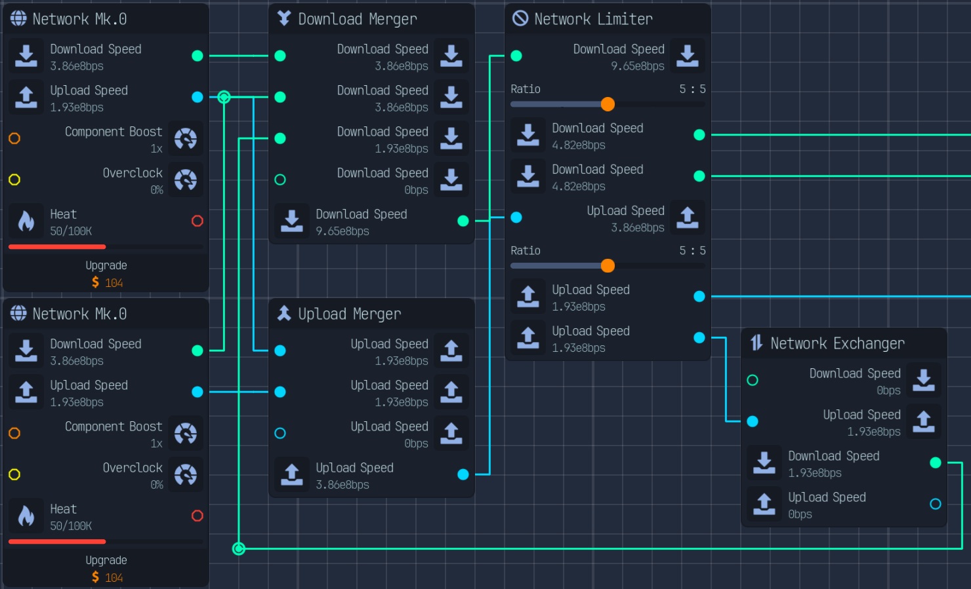The height and width of the screenshot is (589, 971).
Task: Click the Heat flame icon in the upper Network Mk.0
Action: 26,221
